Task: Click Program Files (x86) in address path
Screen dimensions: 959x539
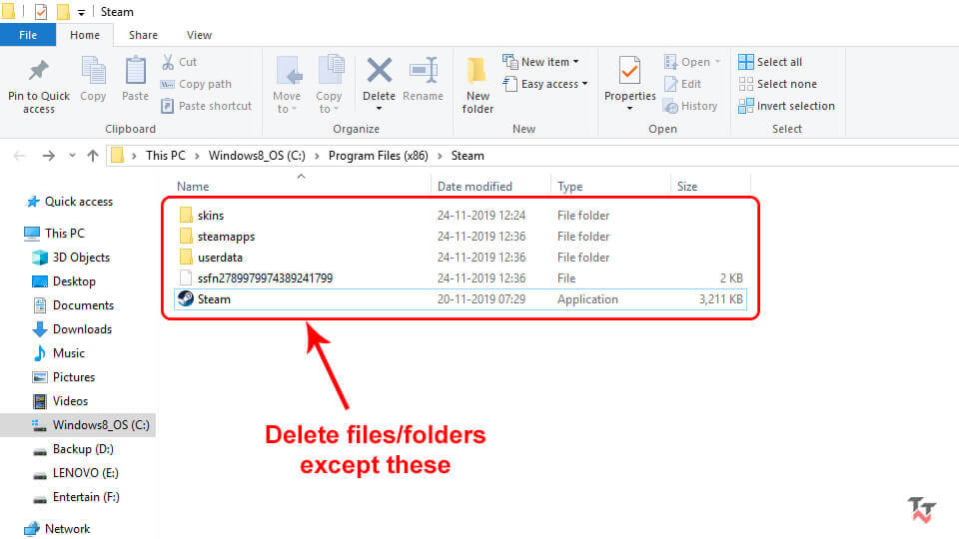Action: click(x=378, y=156)
